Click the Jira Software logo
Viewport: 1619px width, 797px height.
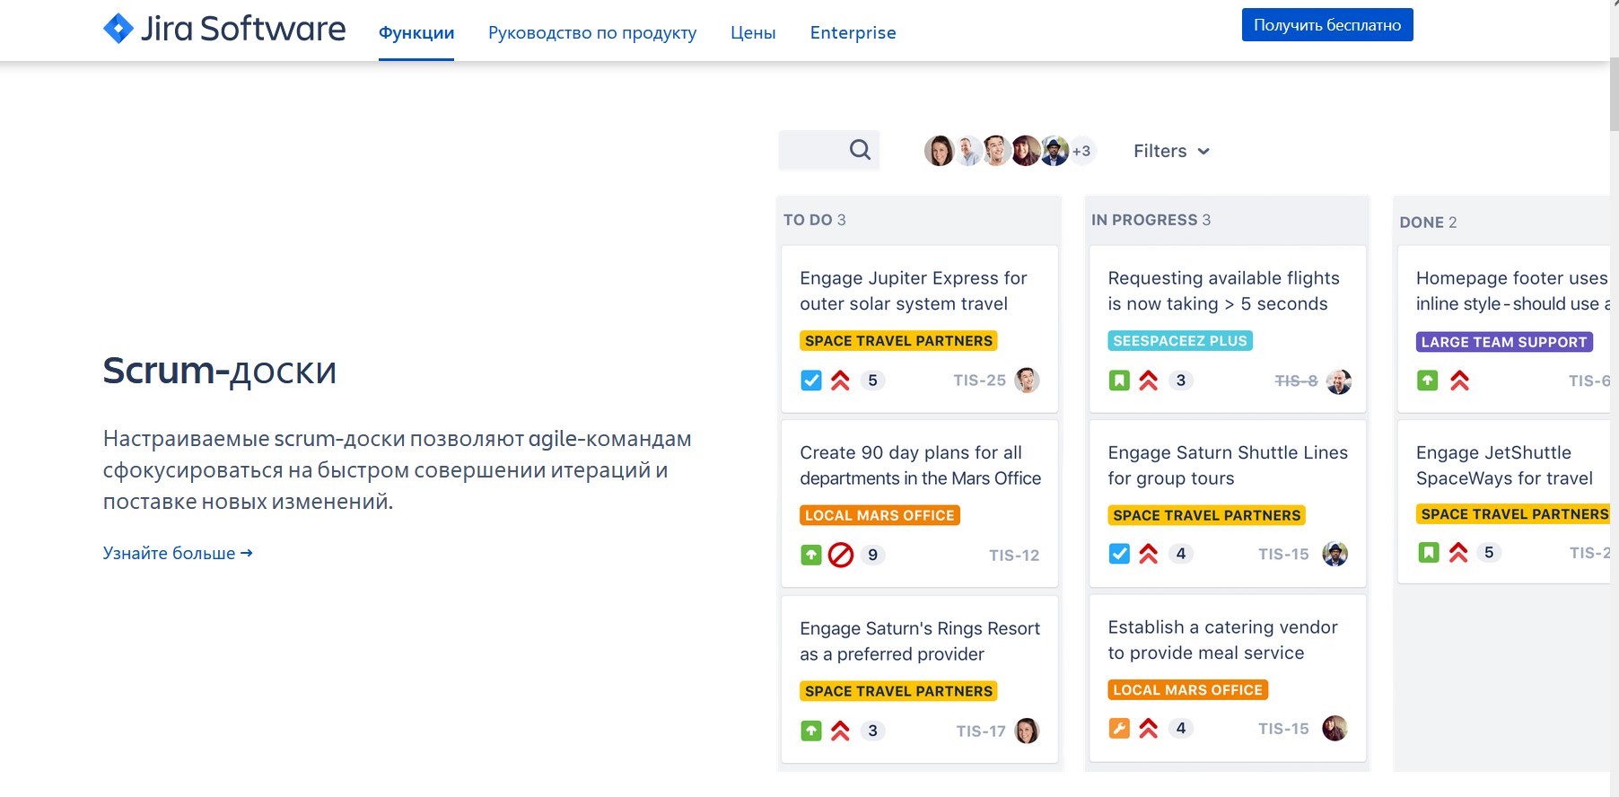(x=224, y=29)
